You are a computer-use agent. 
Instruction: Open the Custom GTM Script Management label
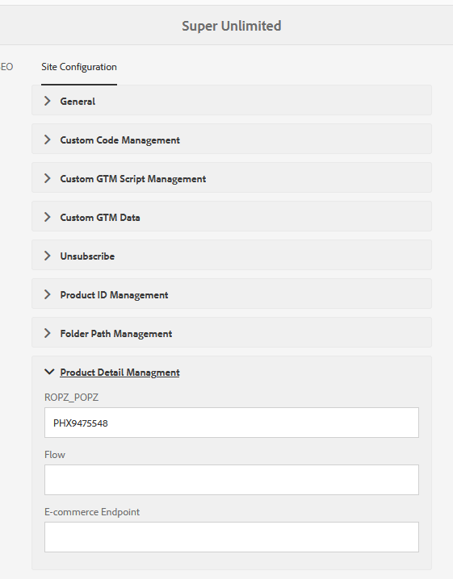coord(132,179)
